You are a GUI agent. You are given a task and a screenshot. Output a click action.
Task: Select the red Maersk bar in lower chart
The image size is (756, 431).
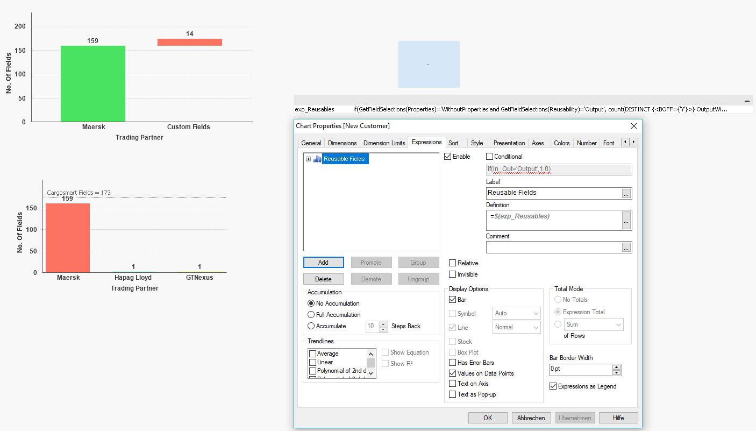click(68, 238)
